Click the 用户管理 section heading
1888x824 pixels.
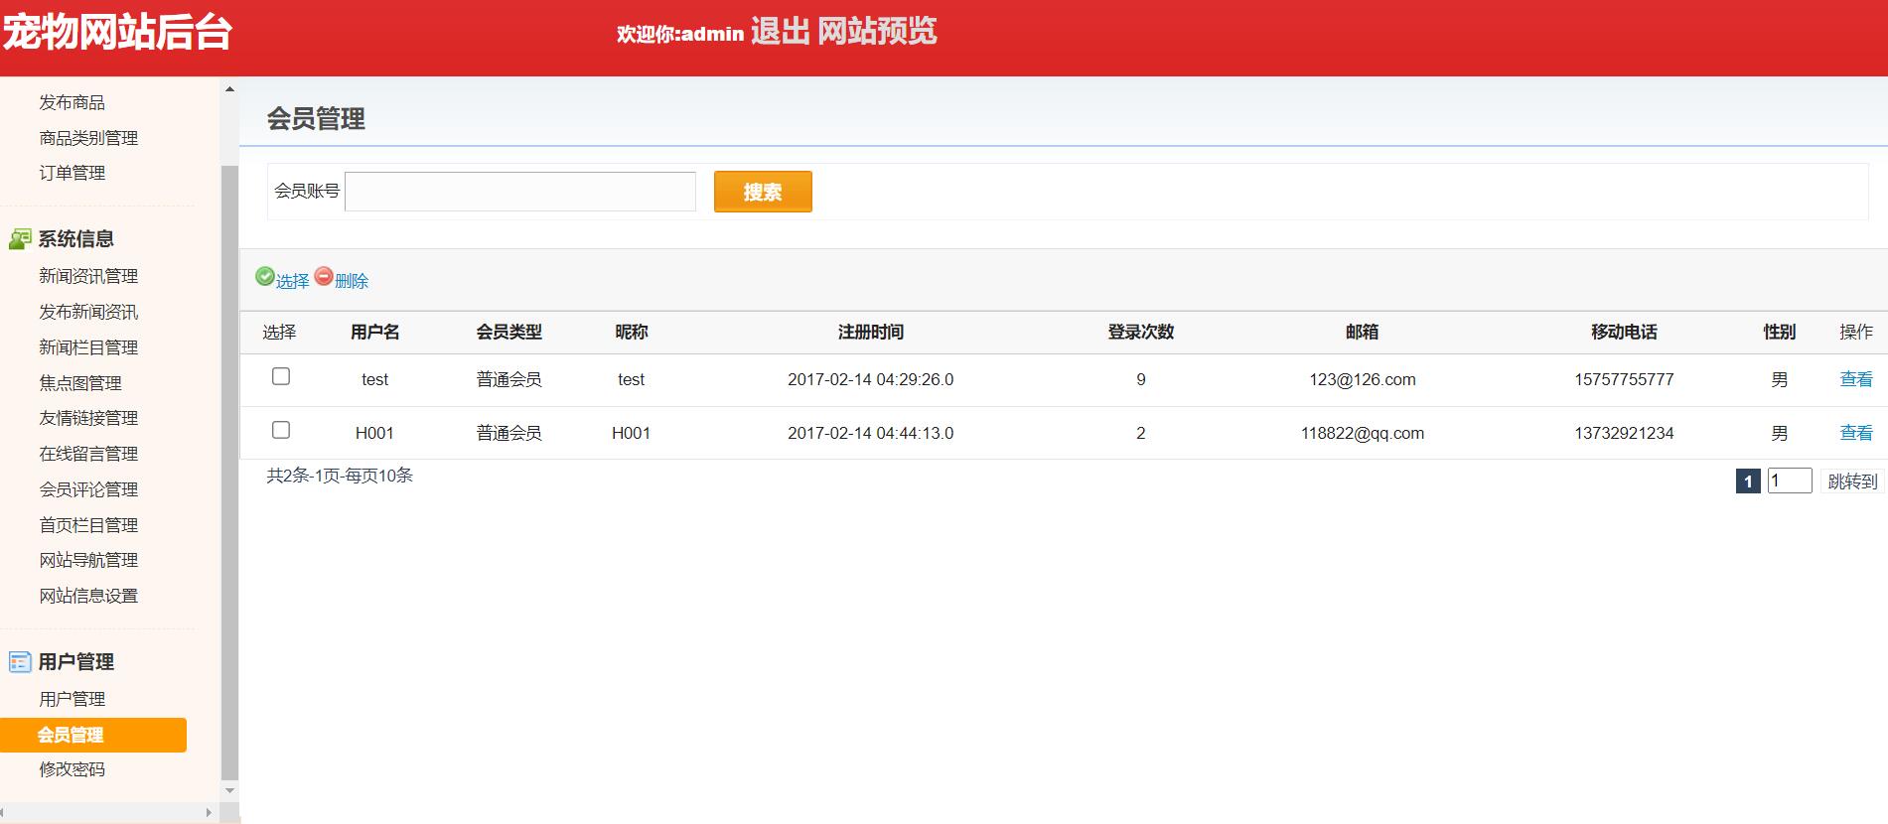tap(75, 662)
